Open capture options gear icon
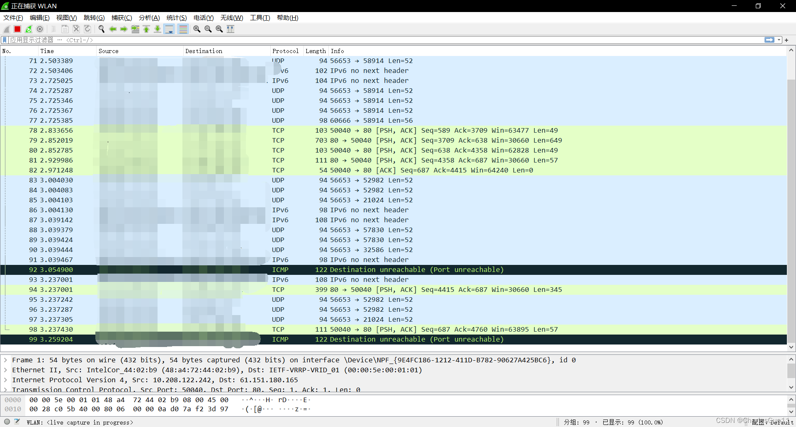The image size is (796, 427). click(x=40, y=29)
